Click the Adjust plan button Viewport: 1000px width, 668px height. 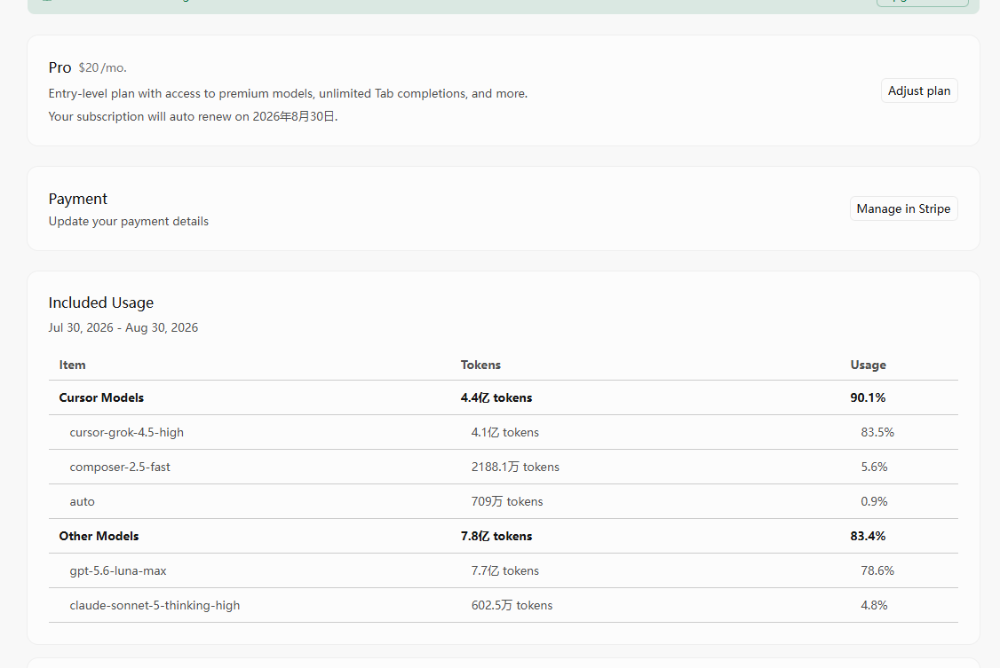[x=919, y=90]
